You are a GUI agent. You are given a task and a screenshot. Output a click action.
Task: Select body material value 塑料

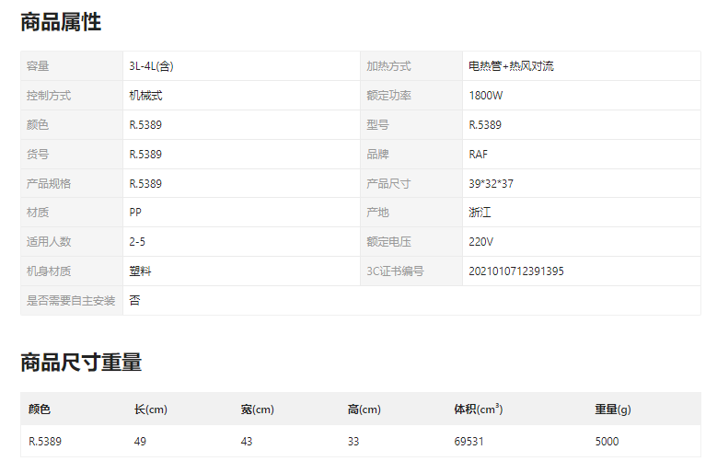(x=140, y=271)
